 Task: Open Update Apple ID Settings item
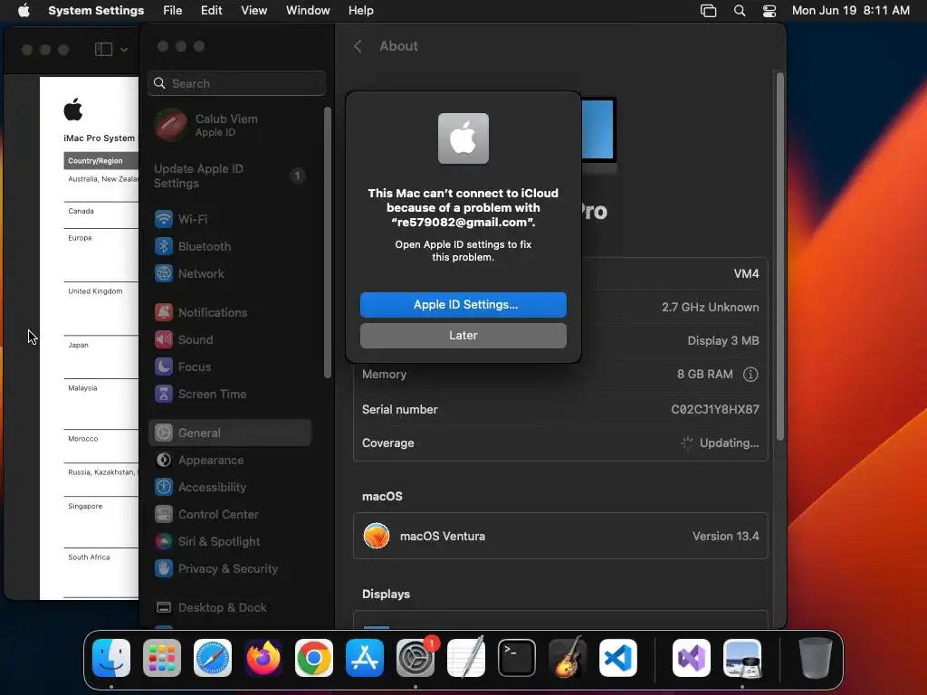pyautogui.click(x=229, y=176)
